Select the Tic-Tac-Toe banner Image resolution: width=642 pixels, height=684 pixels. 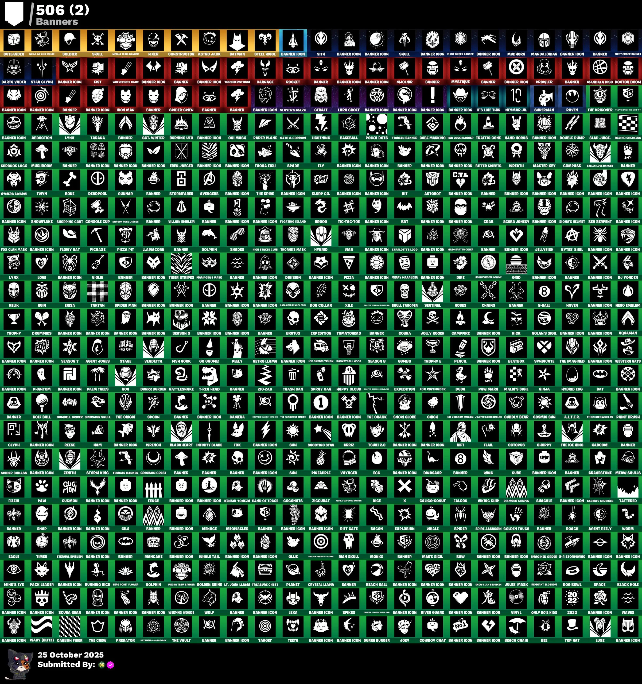point(349,207)
